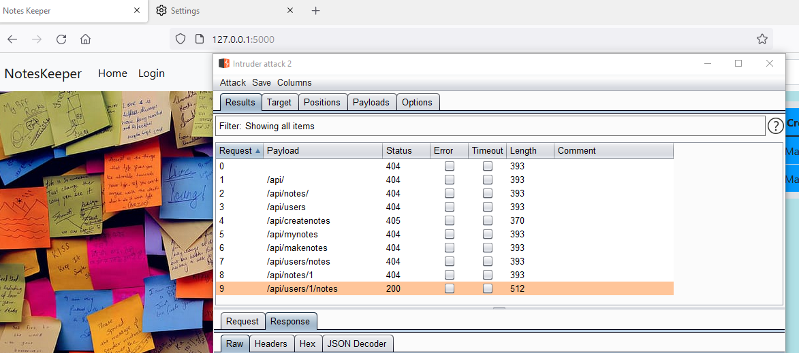Sort by the Length column header
799x353 pixels.
(530, 150)
